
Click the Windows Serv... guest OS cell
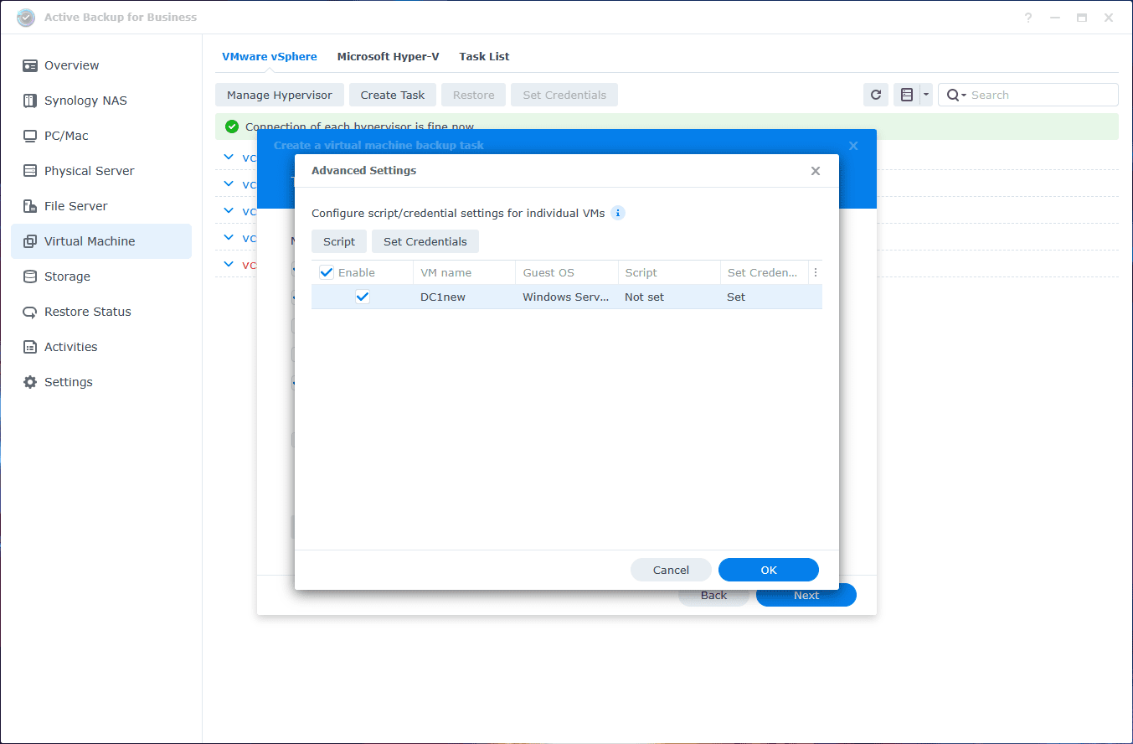(566, 297)
